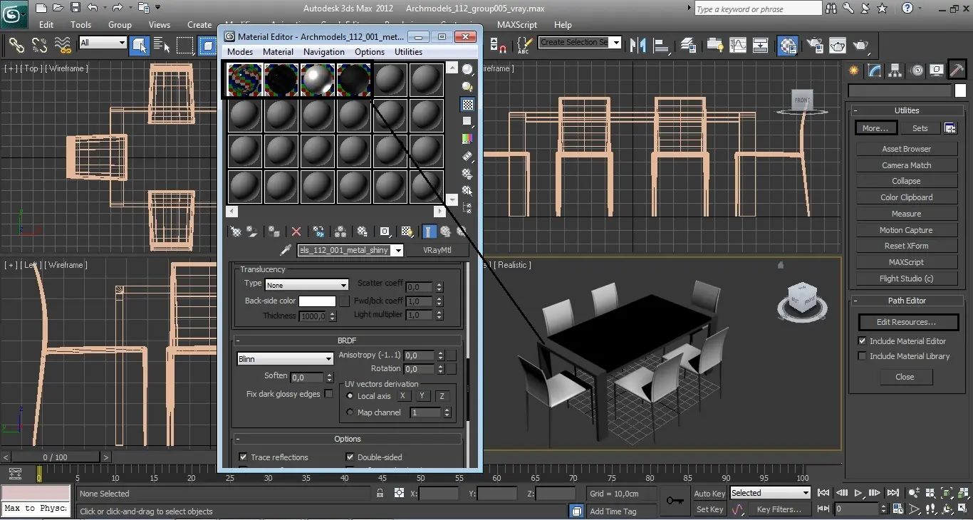Click the Key Mode key icon
The image size is (973, 520).
point(674,501)
